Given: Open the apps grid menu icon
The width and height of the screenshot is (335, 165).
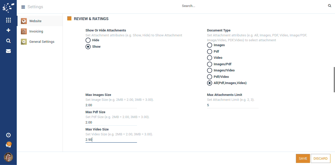Looking at the screenshot, I should tap(8, 20).
